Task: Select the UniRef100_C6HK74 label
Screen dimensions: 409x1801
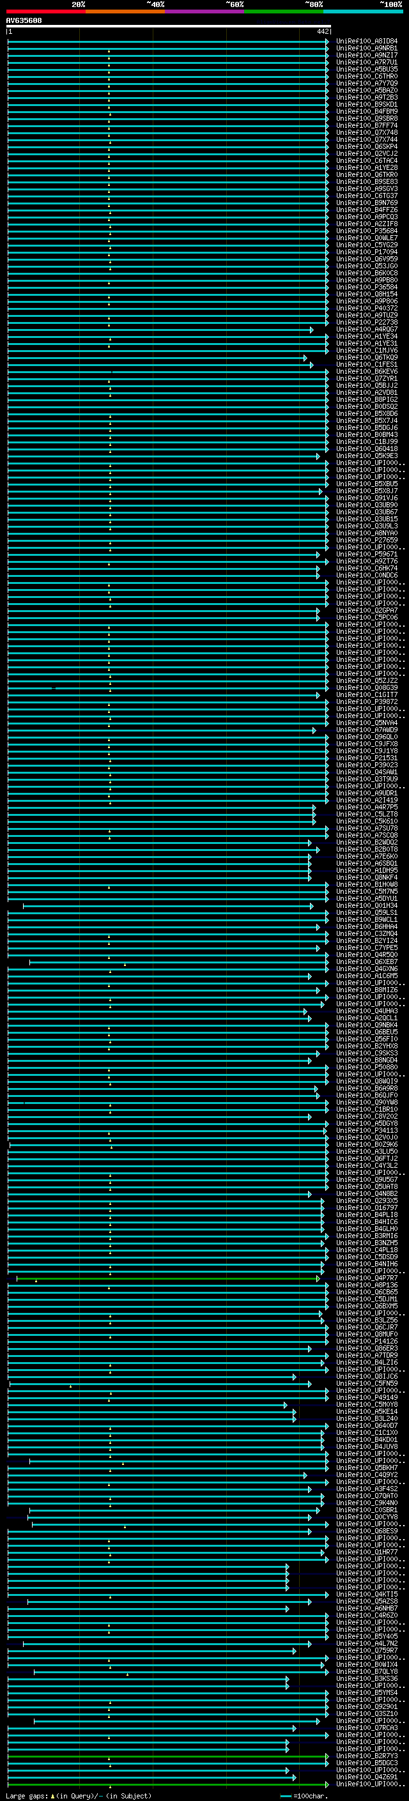Action: coord(366,569)
